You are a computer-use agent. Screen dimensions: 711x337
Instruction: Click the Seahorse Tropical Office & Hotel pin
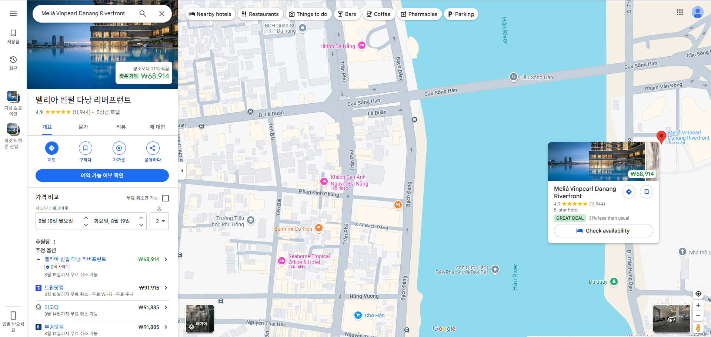pyautogui.click(x=282, y=261)
